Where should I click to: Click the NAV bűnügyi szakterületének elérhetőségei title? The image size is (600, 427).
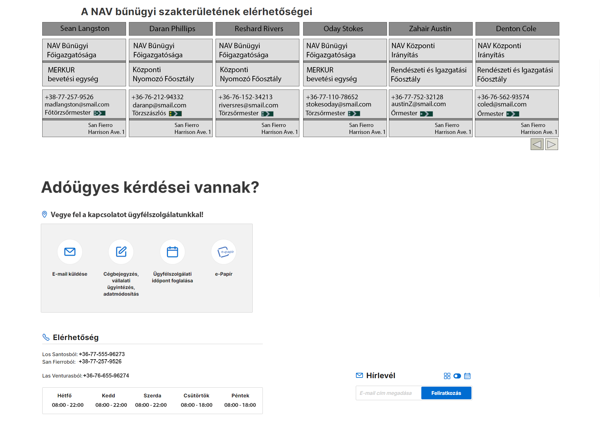(x=197, y=12)
